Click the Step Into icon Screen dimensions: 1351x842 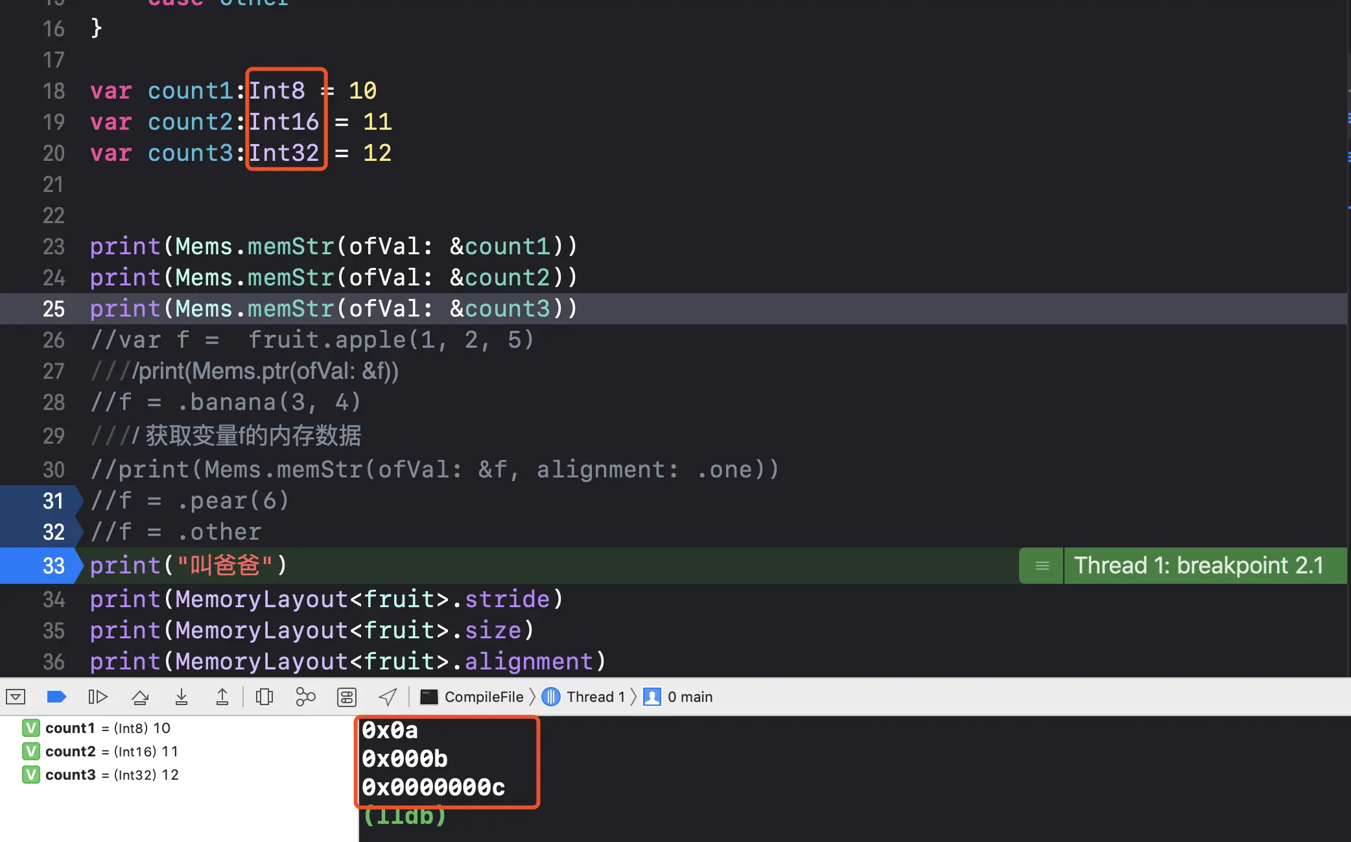tap(182, 697)
